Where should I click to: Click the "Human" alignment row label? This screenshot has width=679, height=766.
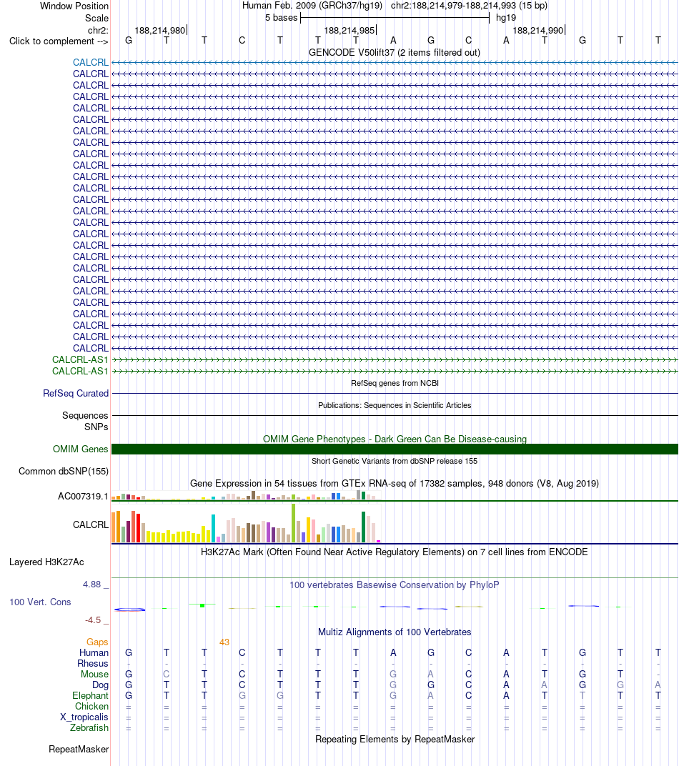94,652
